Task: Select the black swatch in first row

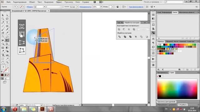Action: [164, 45]
